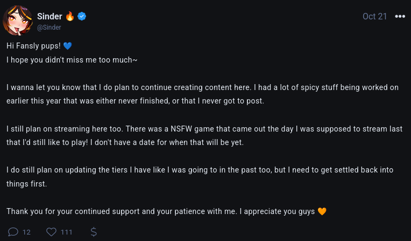This screenshot has width=411, height=241.
Task: Click the orange heart emoji at post end
Action: [x=322, y=211]
